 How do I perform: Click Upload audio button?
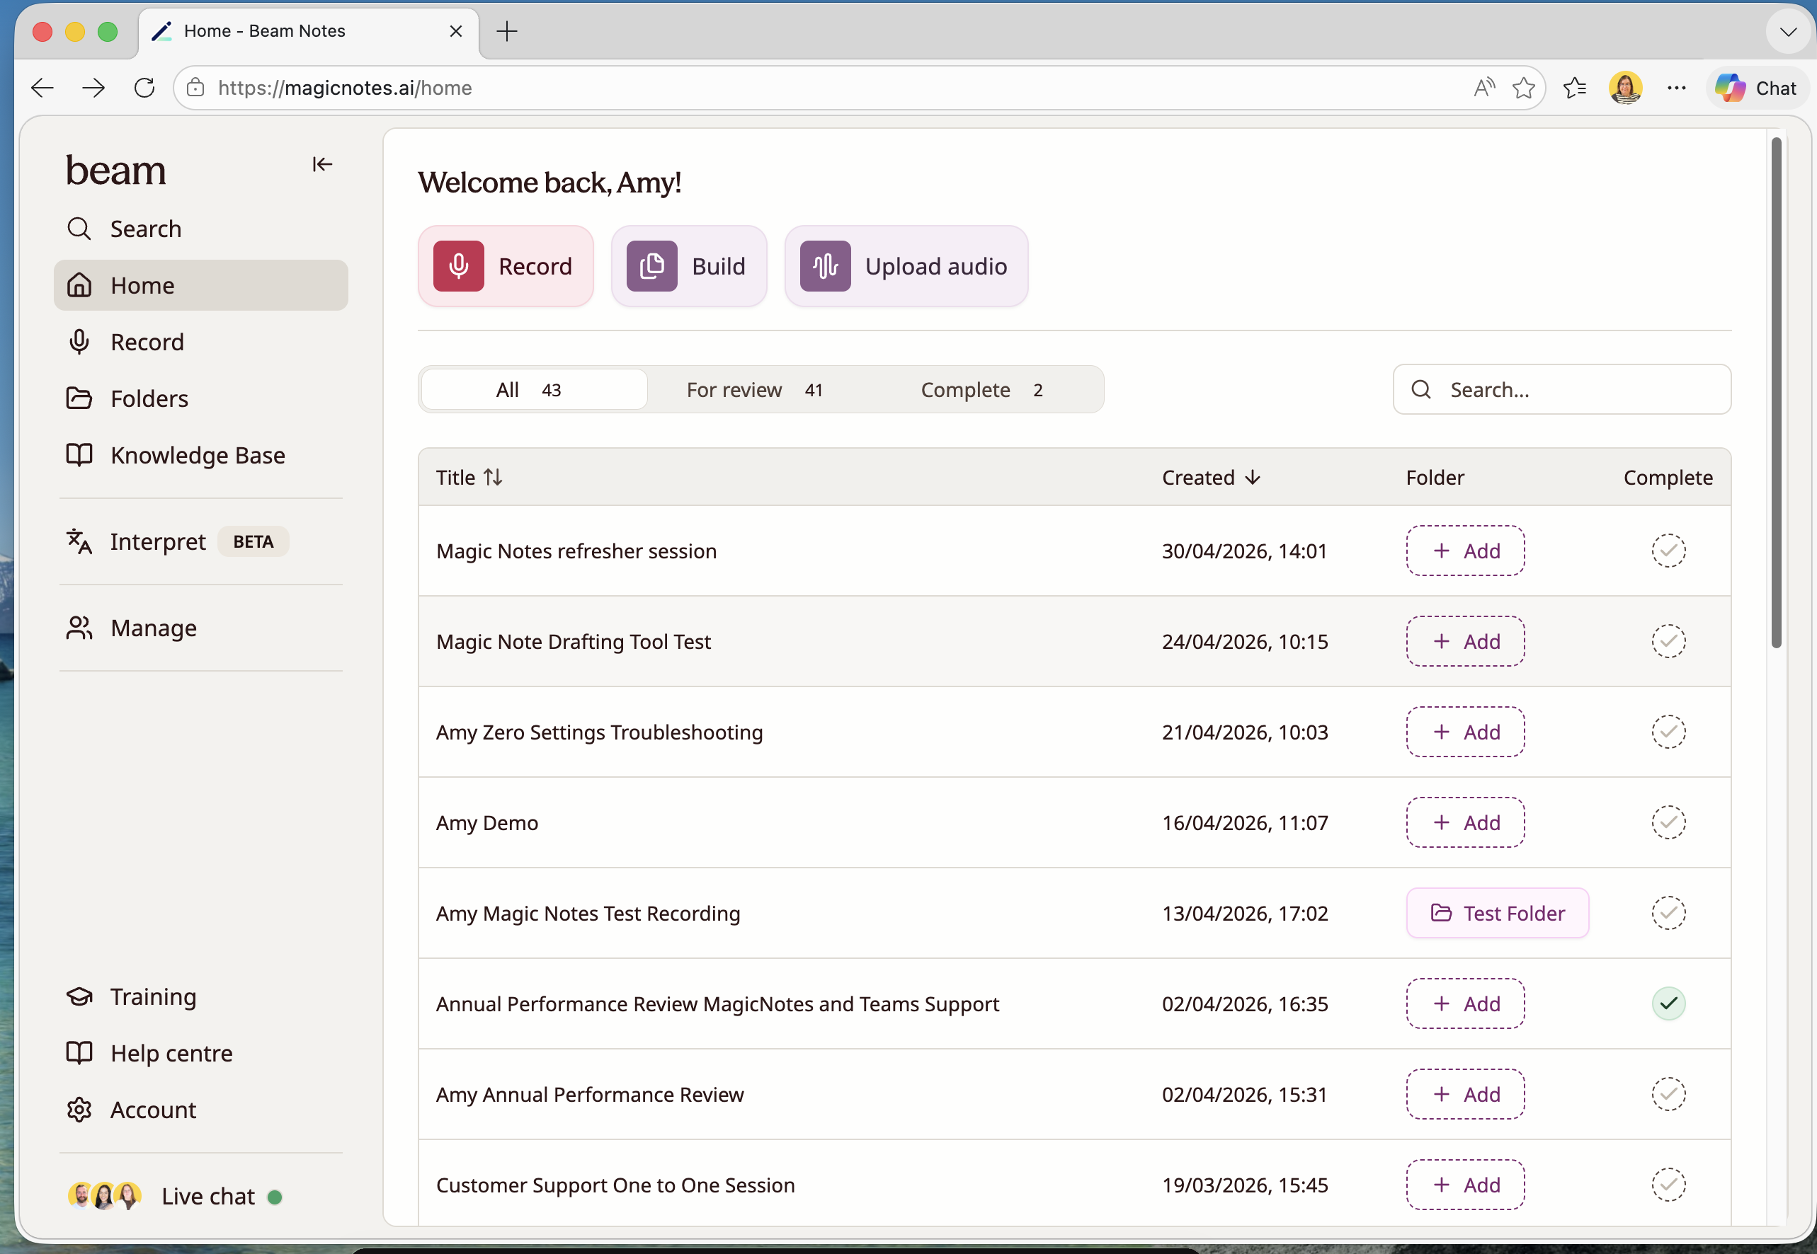(906, 266)
